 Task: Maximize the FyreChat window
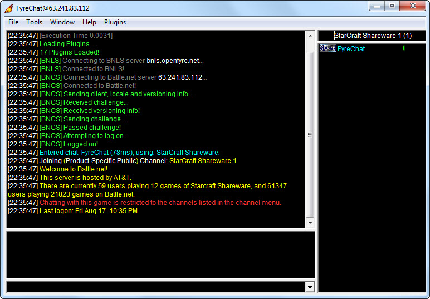392,6
